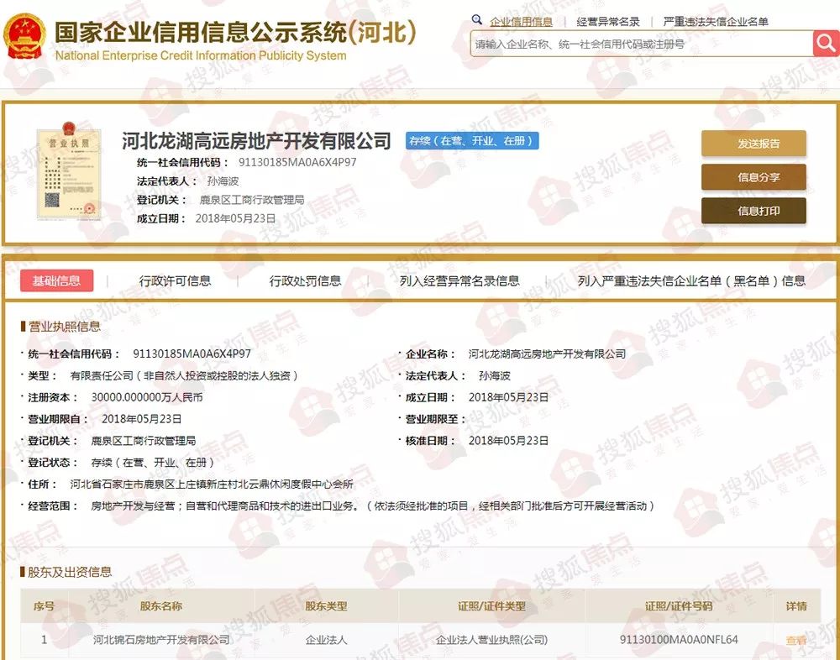Image resolution: width=840 pixels, height=660 pixels.
Task: Choose 严重违法失信企业名单 search category
Action: tap(715, 22)
